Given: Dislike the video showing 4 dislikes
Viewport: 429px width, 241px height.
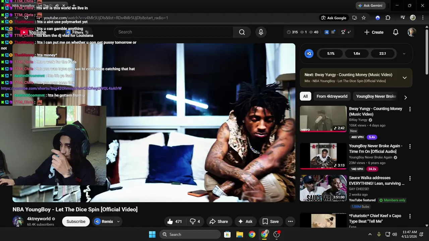Looking at the screenshot, I should point(195,222).
